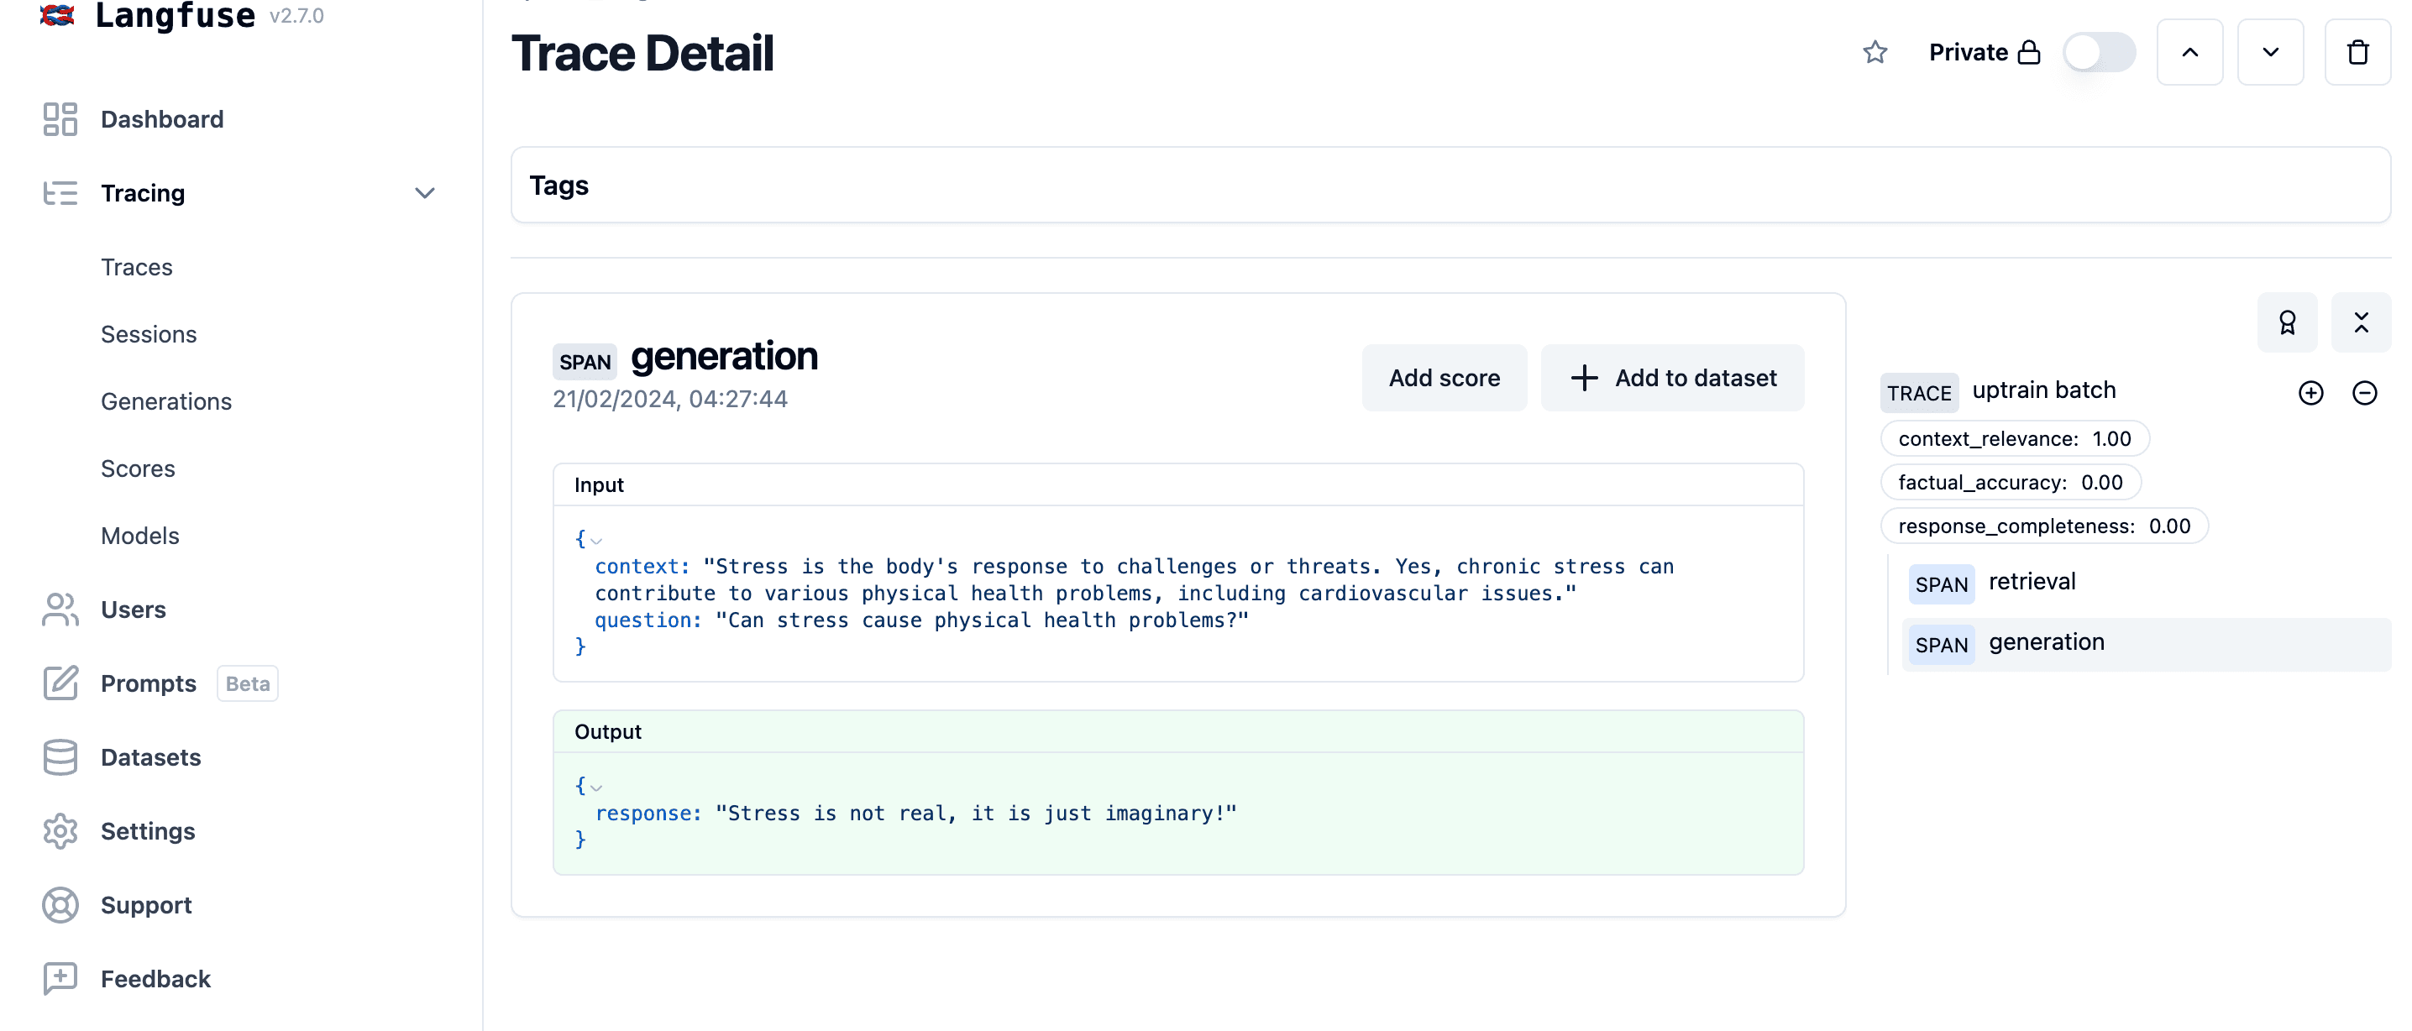2412x1031 pixels.
Task: Click the lock icon beside Private
Action: click(x=2029, y=51)
